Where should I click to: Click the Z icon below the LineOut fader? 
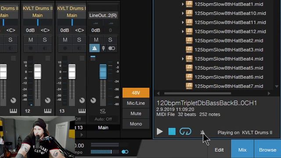pos(103,111)
